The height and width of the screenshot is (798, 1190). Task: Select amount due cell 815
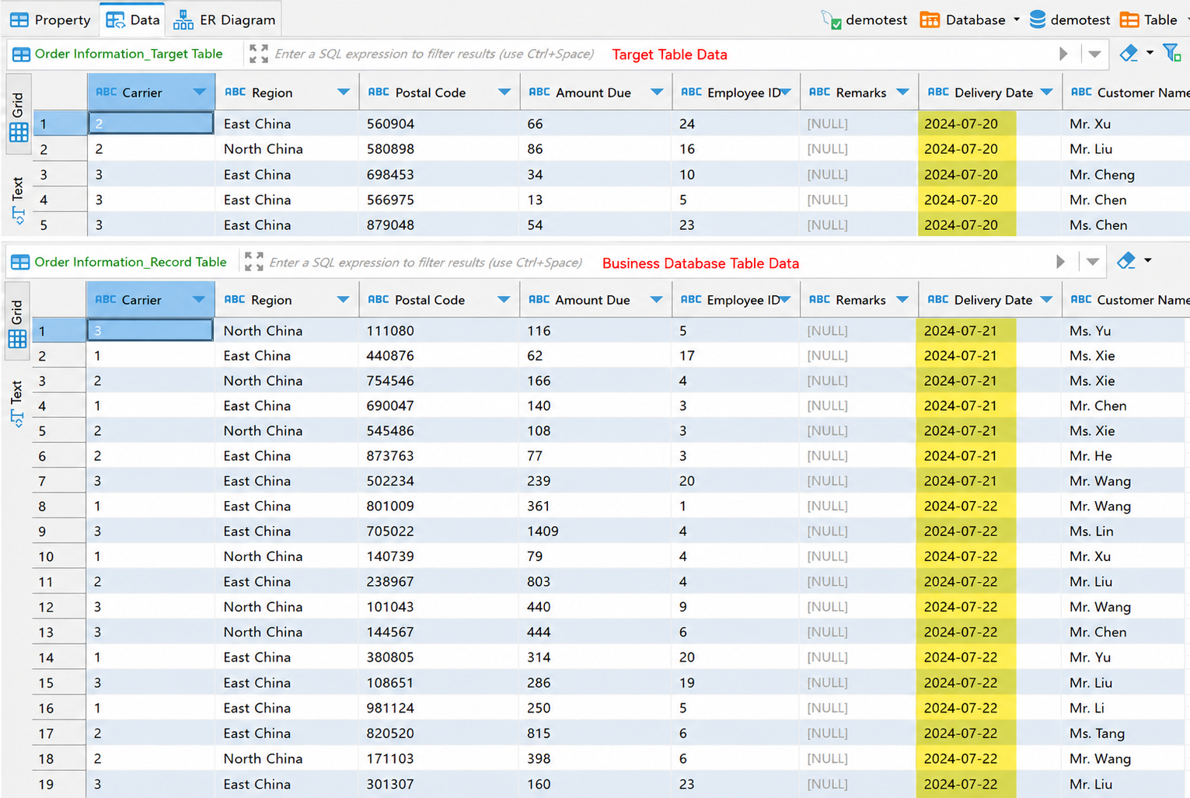pos(597,734)
